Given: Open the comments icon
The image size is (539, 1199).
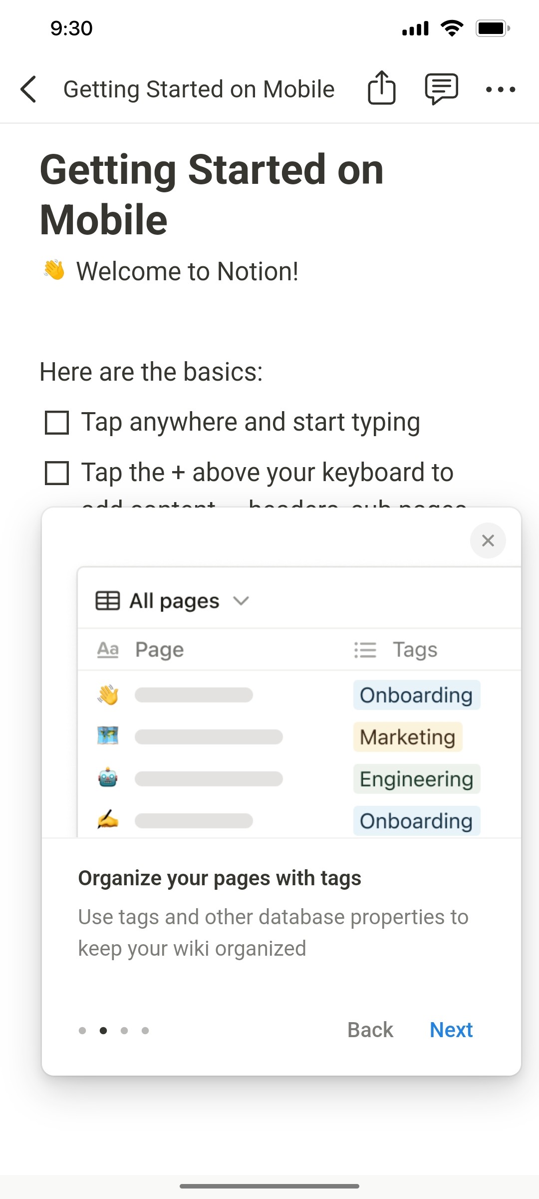Looking at the screenshot, I should [x=441, y=88].
